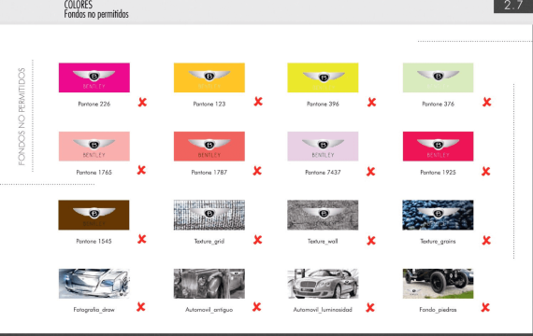Image resolution: width=533 pixels, height=336 pixels.
Task: Select the Pantone 1925 crimson swatch
Action: [x=438, y=147]
